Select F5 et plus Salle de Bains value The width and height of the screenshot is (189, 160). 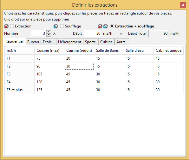(109, 90)
